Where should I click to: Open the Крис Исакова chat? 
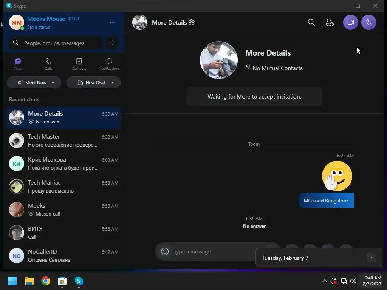pyautogui.click(x=63, y=163)
